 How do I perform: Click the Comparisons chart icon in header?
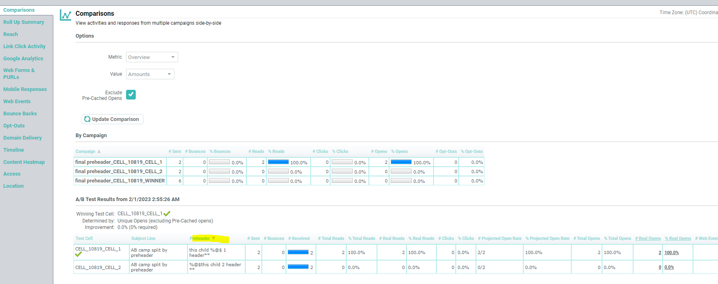[x=65, y=15]
